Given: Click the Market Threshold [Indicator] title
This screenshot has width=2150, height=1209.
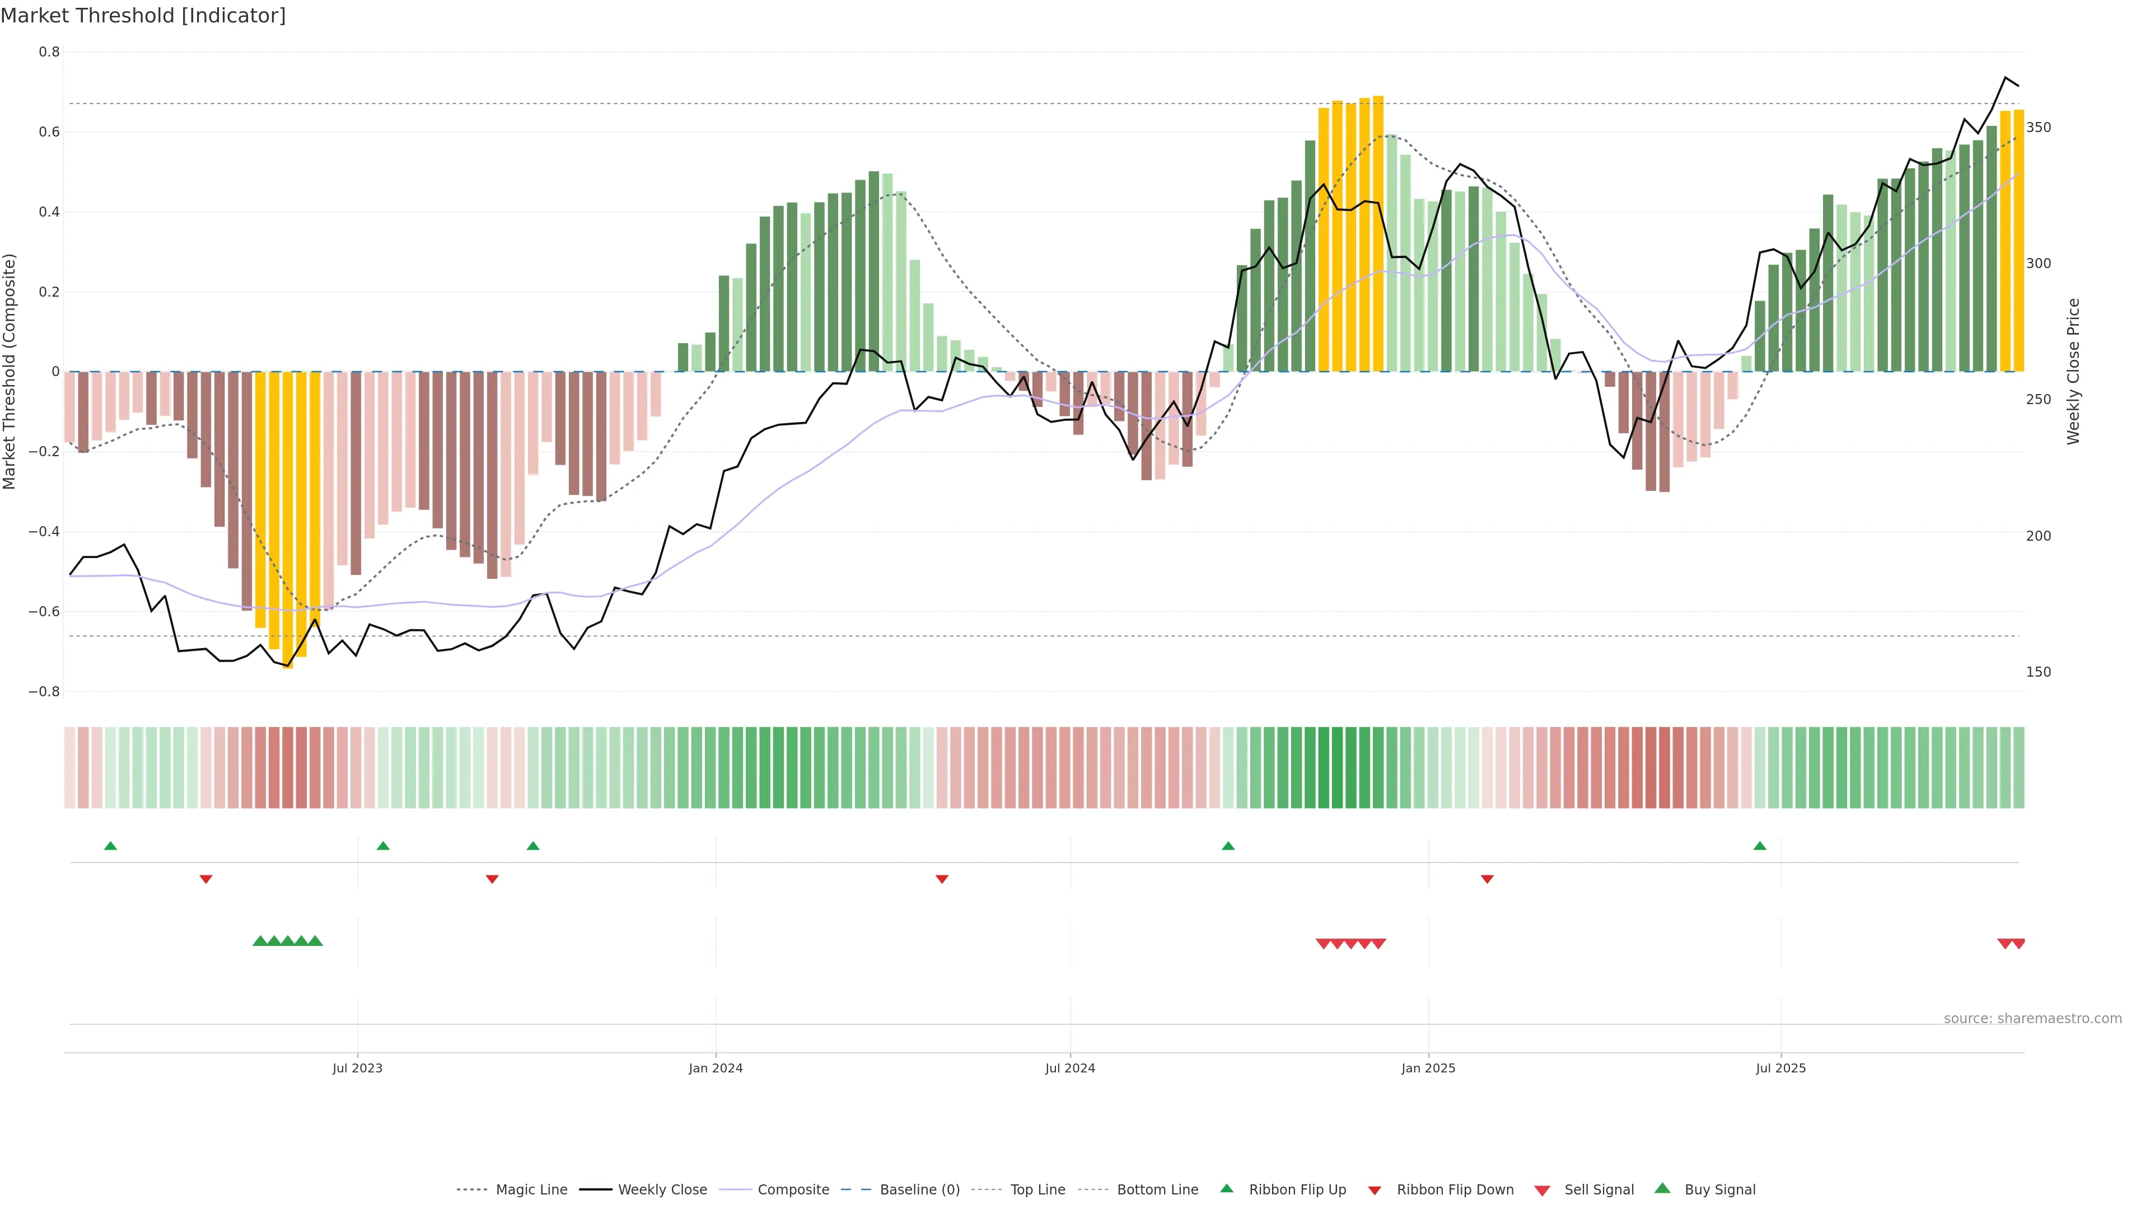Looking at the screenshot, I should click(143, 16).
